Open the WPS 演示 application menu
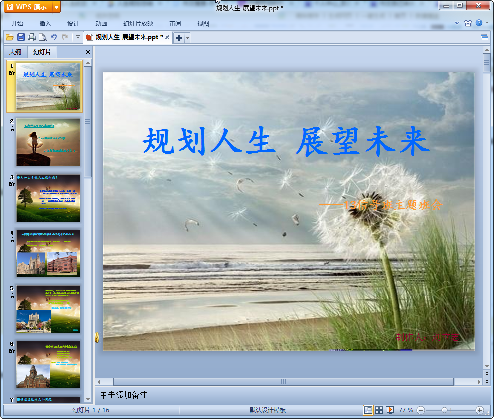The image size is (494, 419). pyautogui.click(x=28, y=7)
